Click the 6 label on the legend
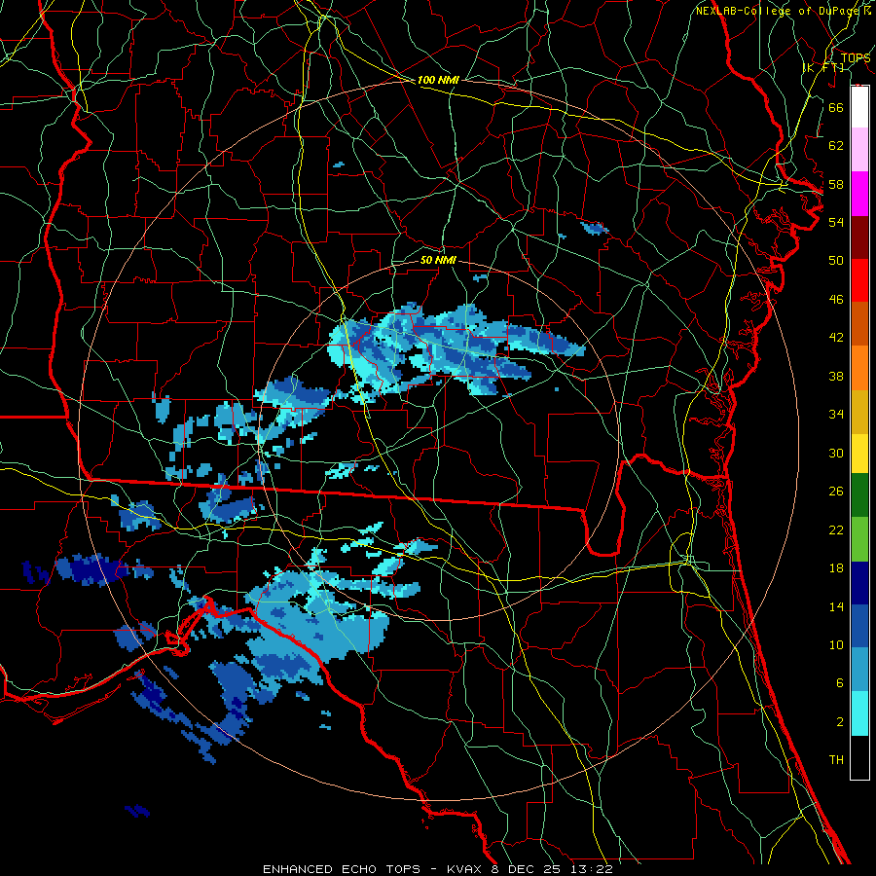The height and width of the screenshot is (876, 876). click(x=840, y=682)
